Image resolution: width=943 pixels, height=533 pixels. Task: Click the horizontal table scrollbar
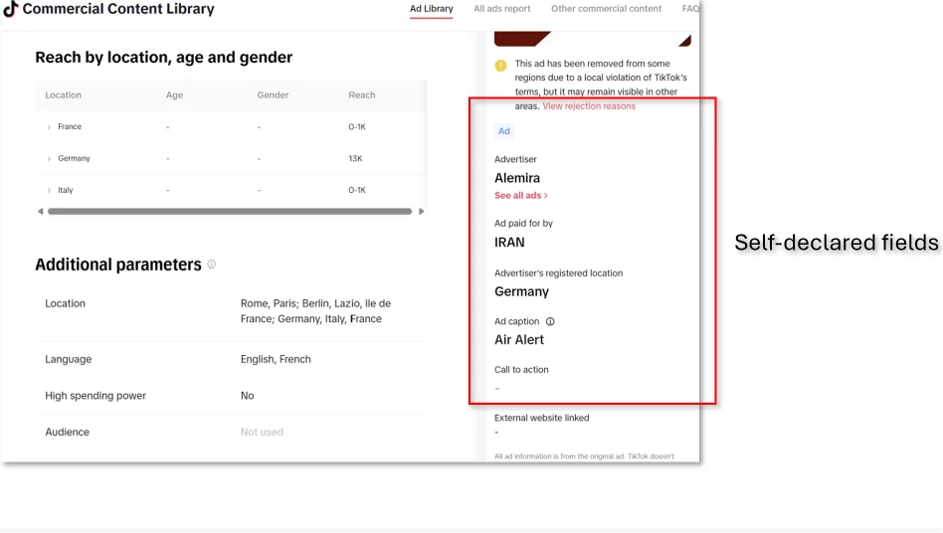(x=230, y=212)
